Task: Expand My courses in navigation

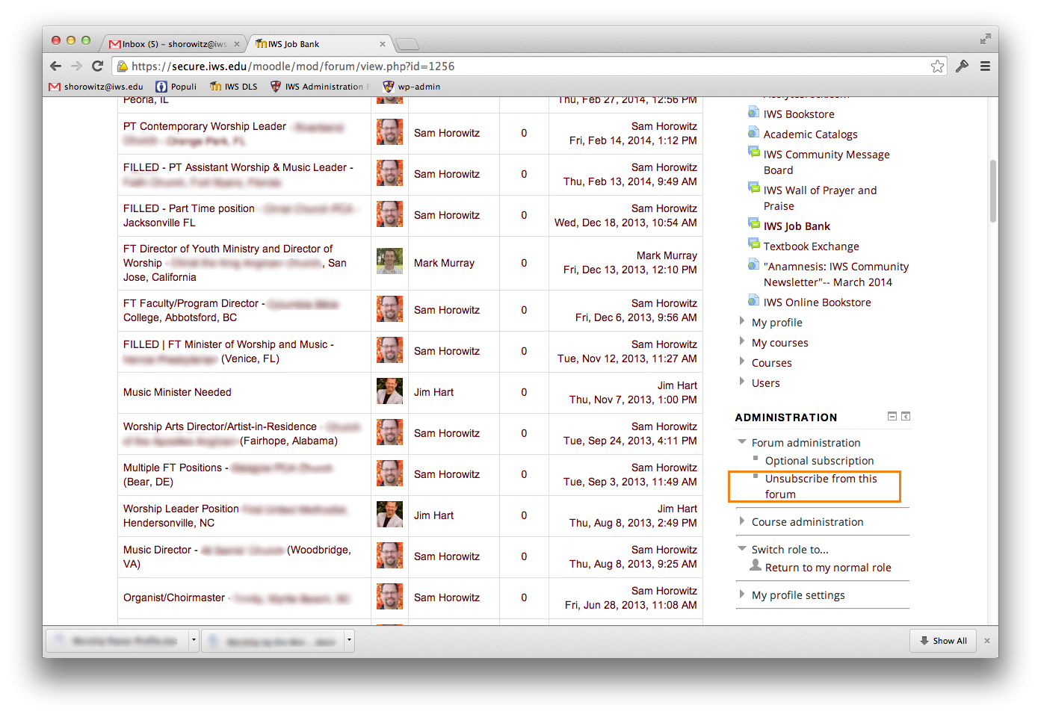Action: coord(742,341)
